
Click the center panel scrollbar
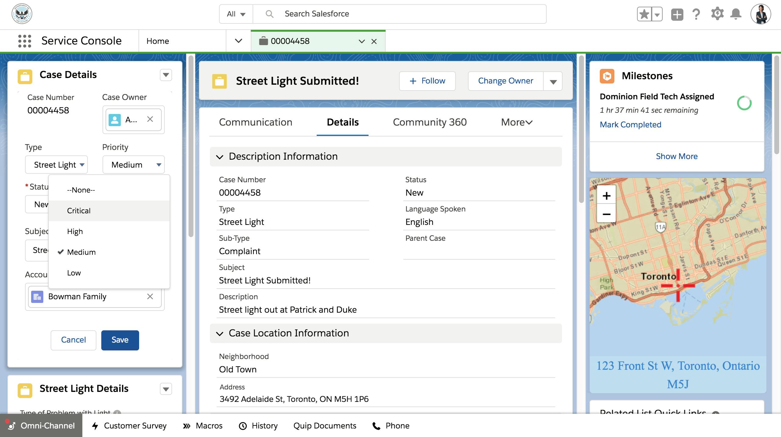click(x=581, y=129)
